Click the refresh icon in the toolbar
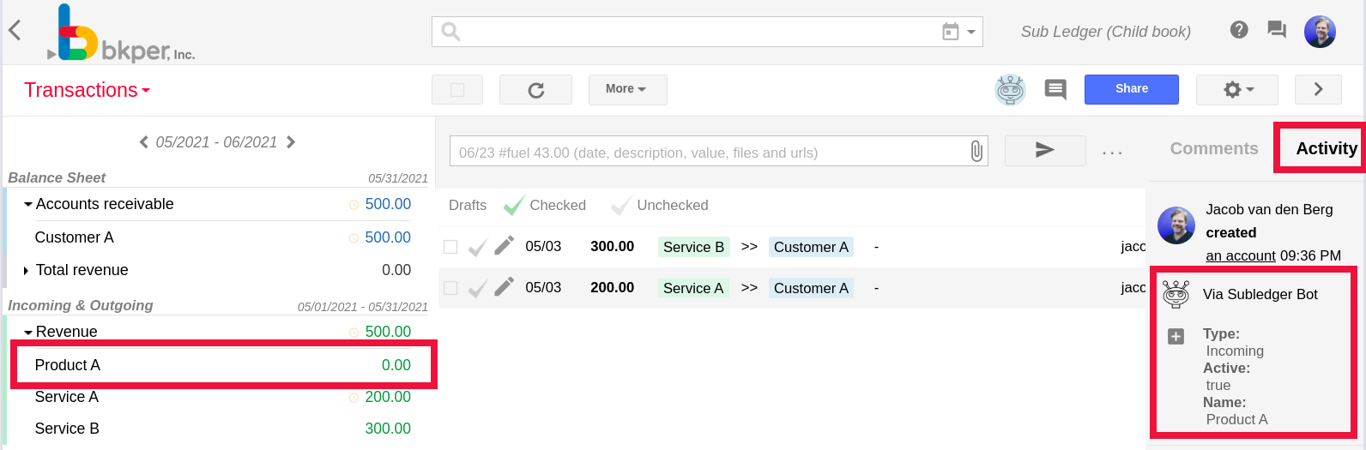 click(x=535, y=90)
